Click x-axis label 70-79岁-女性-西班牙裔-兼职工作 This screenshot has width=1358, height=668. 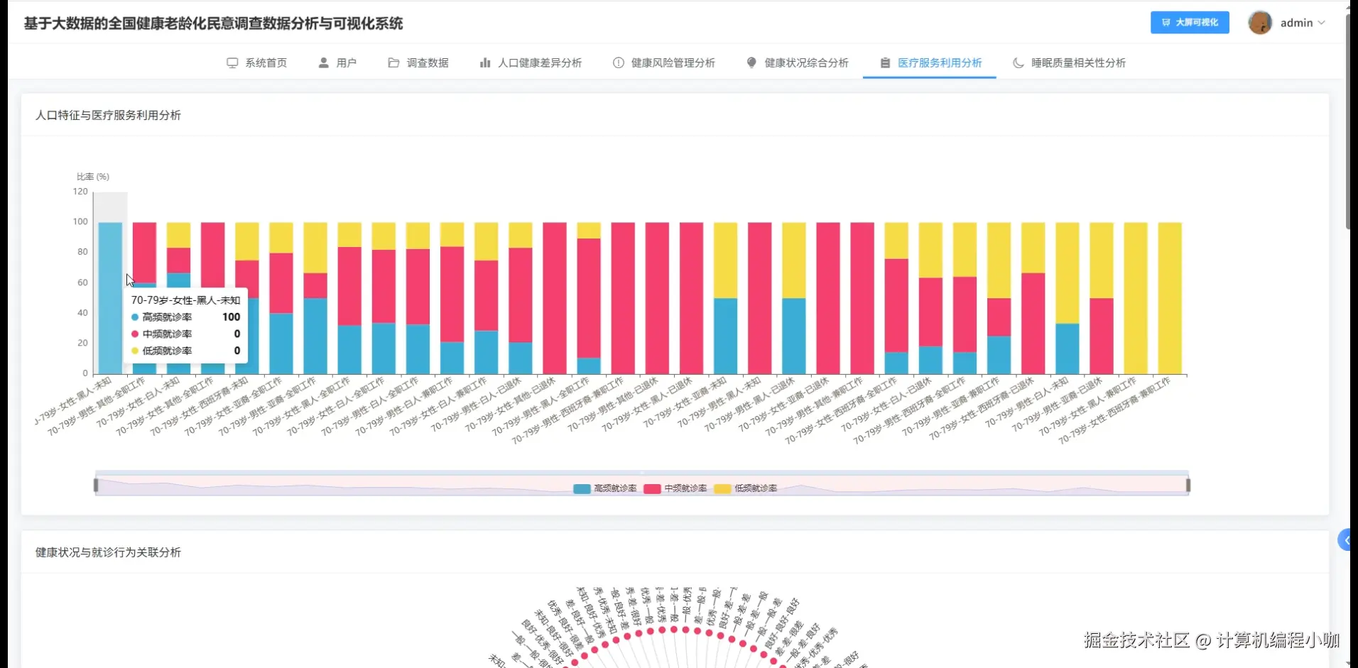1115,410
